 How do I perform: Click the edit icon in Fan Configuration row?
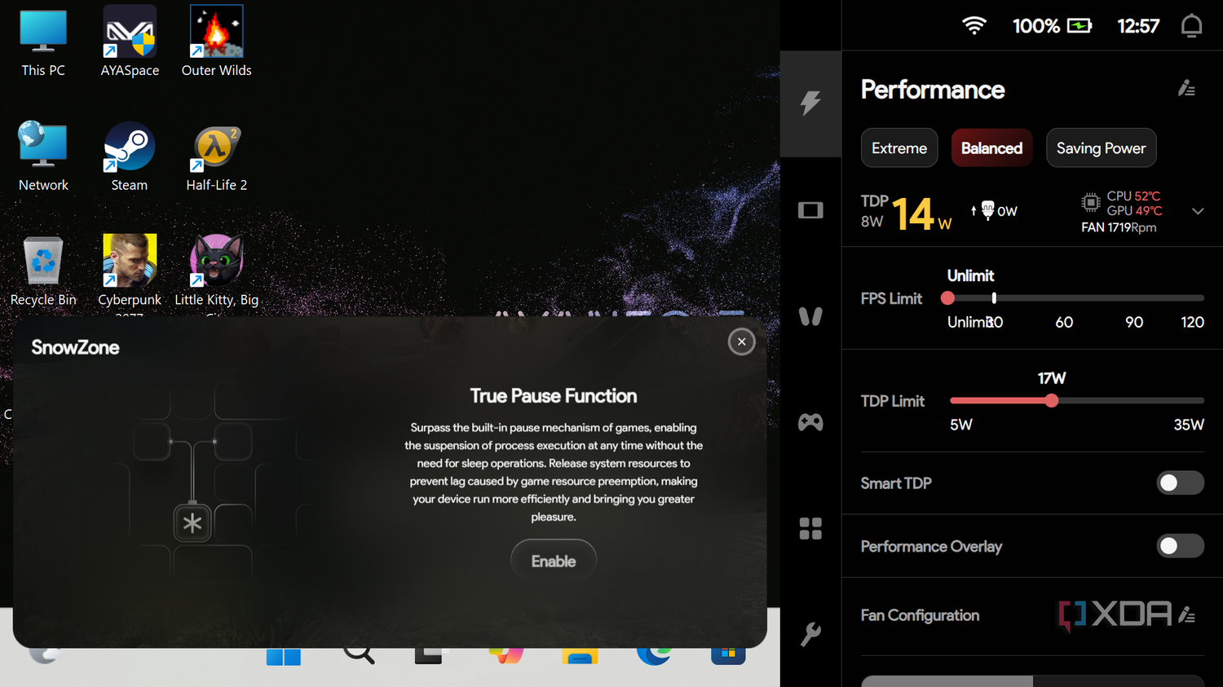click(x=1186, y=615)
